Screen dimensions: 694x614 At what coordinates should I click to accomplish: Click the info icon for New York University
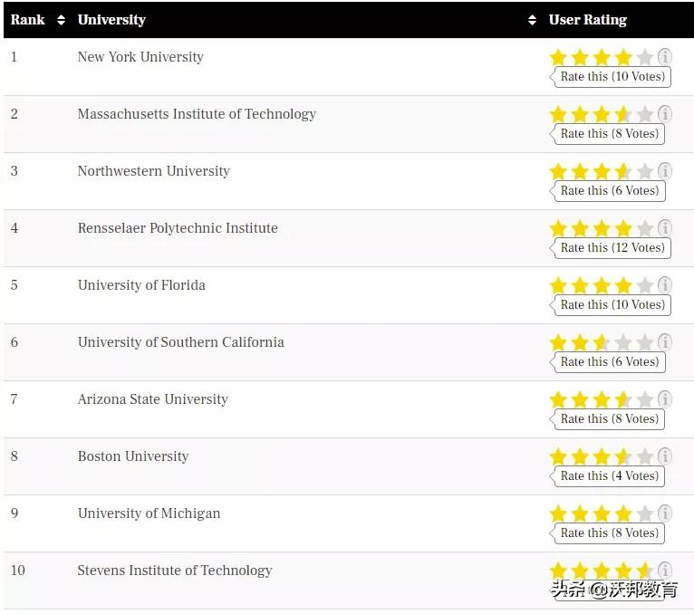(x=665, y=57)
